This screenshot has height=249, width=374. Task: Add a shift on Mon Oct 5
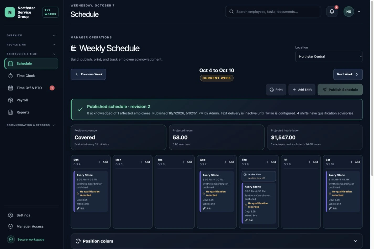[x=145, y=162]
